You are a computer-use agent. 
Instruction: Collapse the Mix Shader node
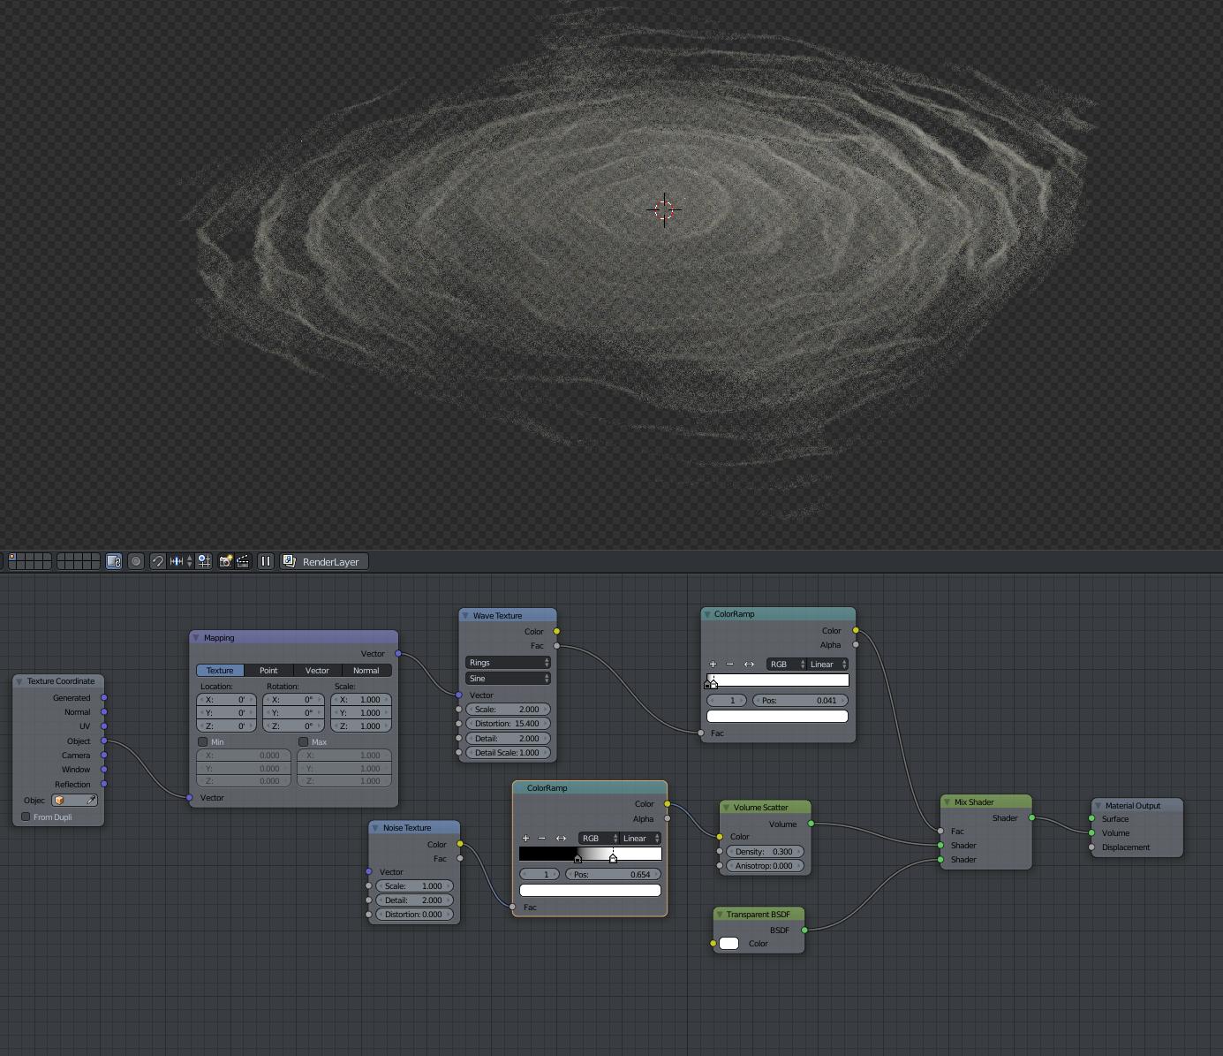click(x=947, y=802)
